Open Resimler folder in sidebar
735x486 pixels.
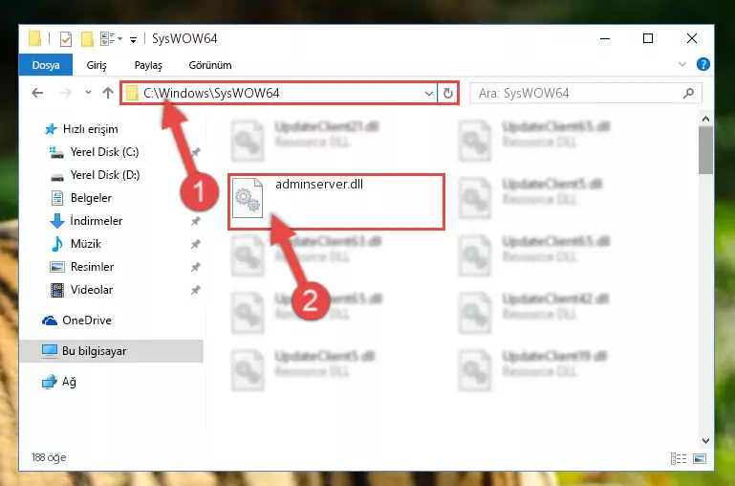82,267
